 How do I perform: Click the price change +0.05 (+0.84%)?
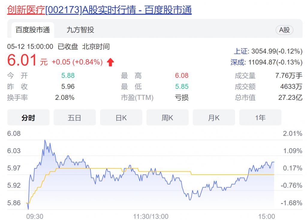[77, 62]
